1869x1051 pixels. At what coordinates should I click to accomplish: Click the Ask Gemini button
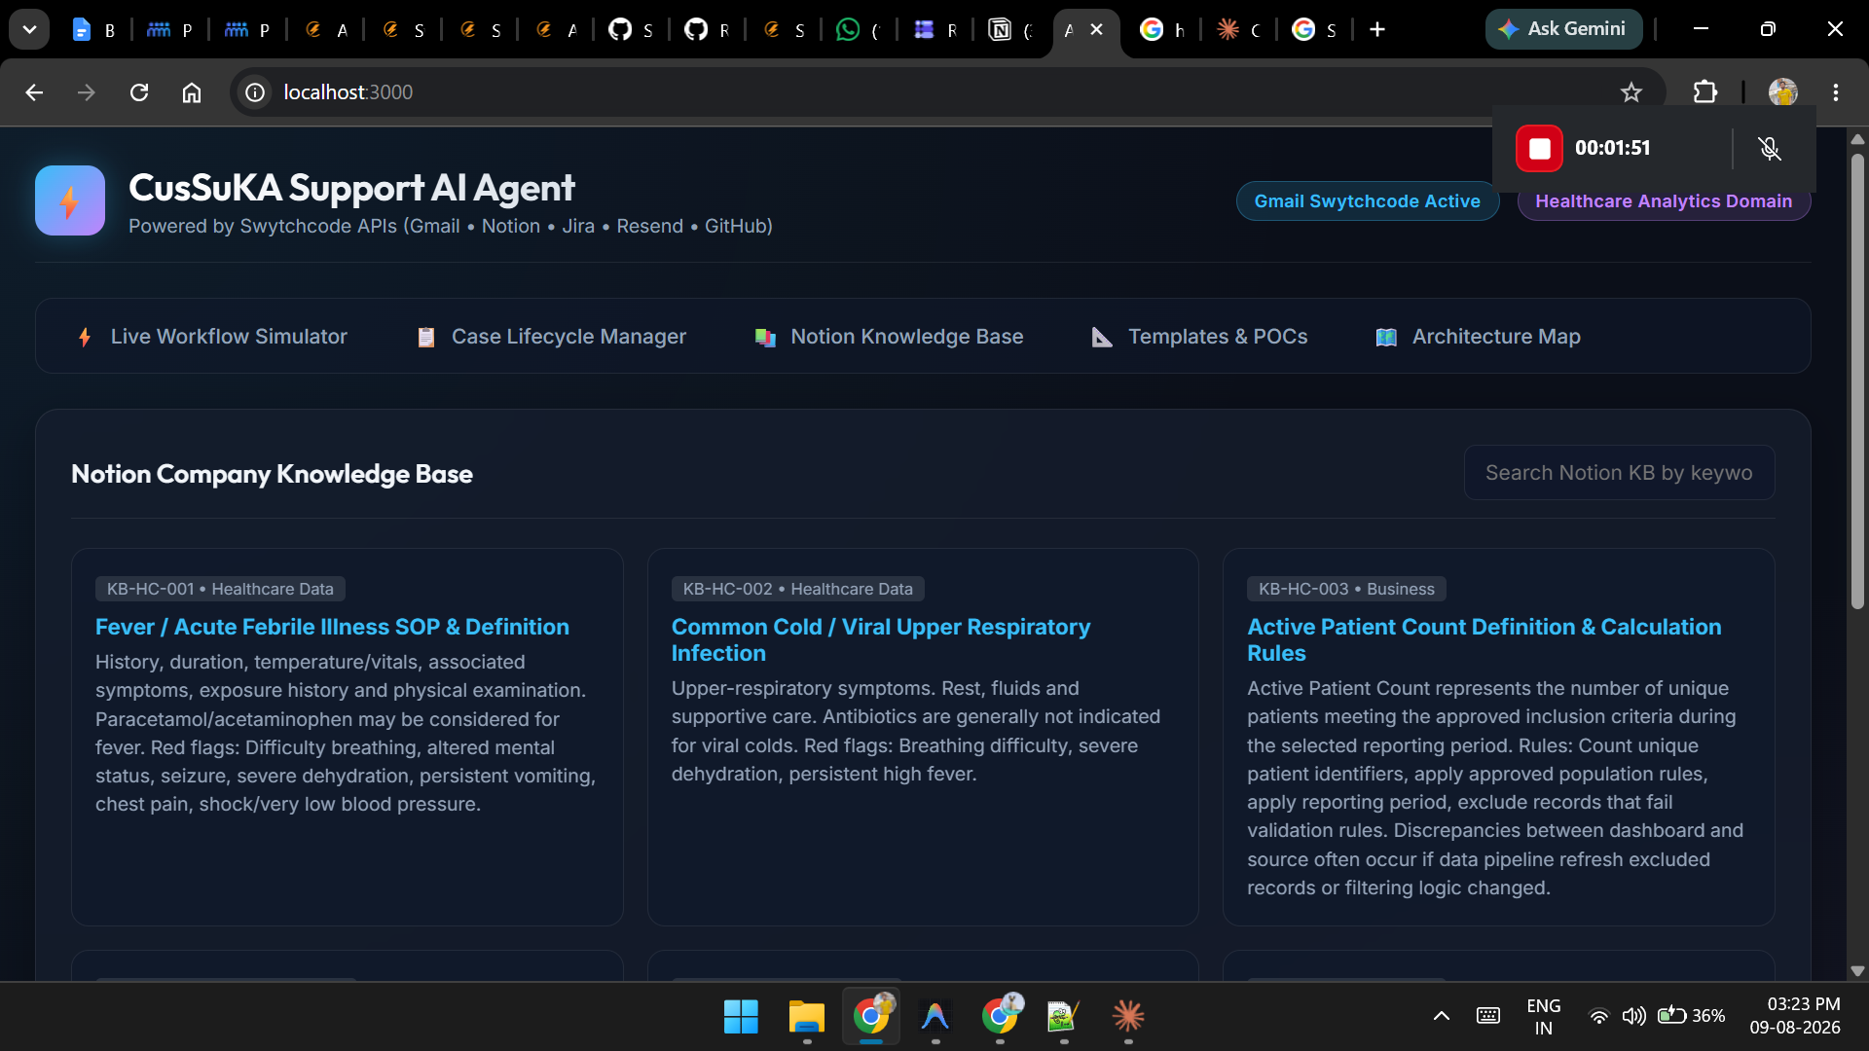(x=1563, y=29)
